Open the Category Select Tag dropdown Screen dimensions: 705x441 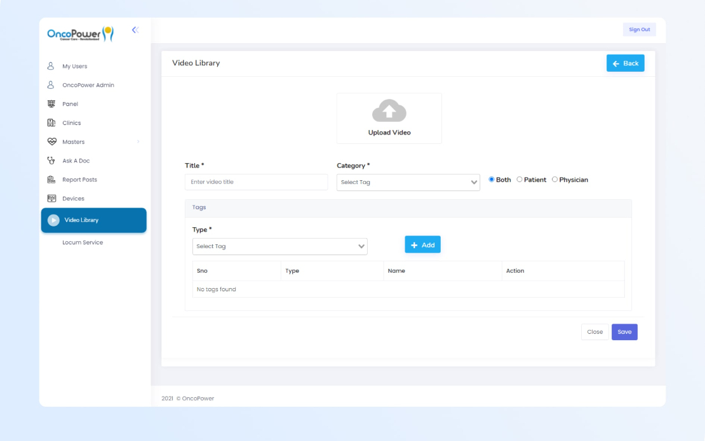click(408, 182)
